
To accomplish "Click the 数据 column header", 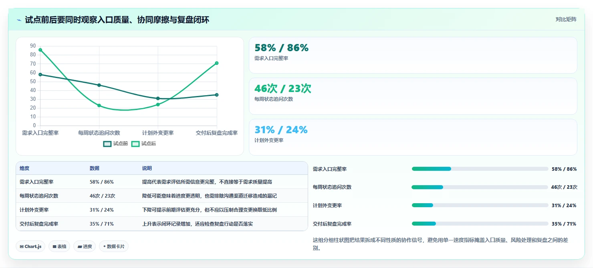I will [95, 168].
